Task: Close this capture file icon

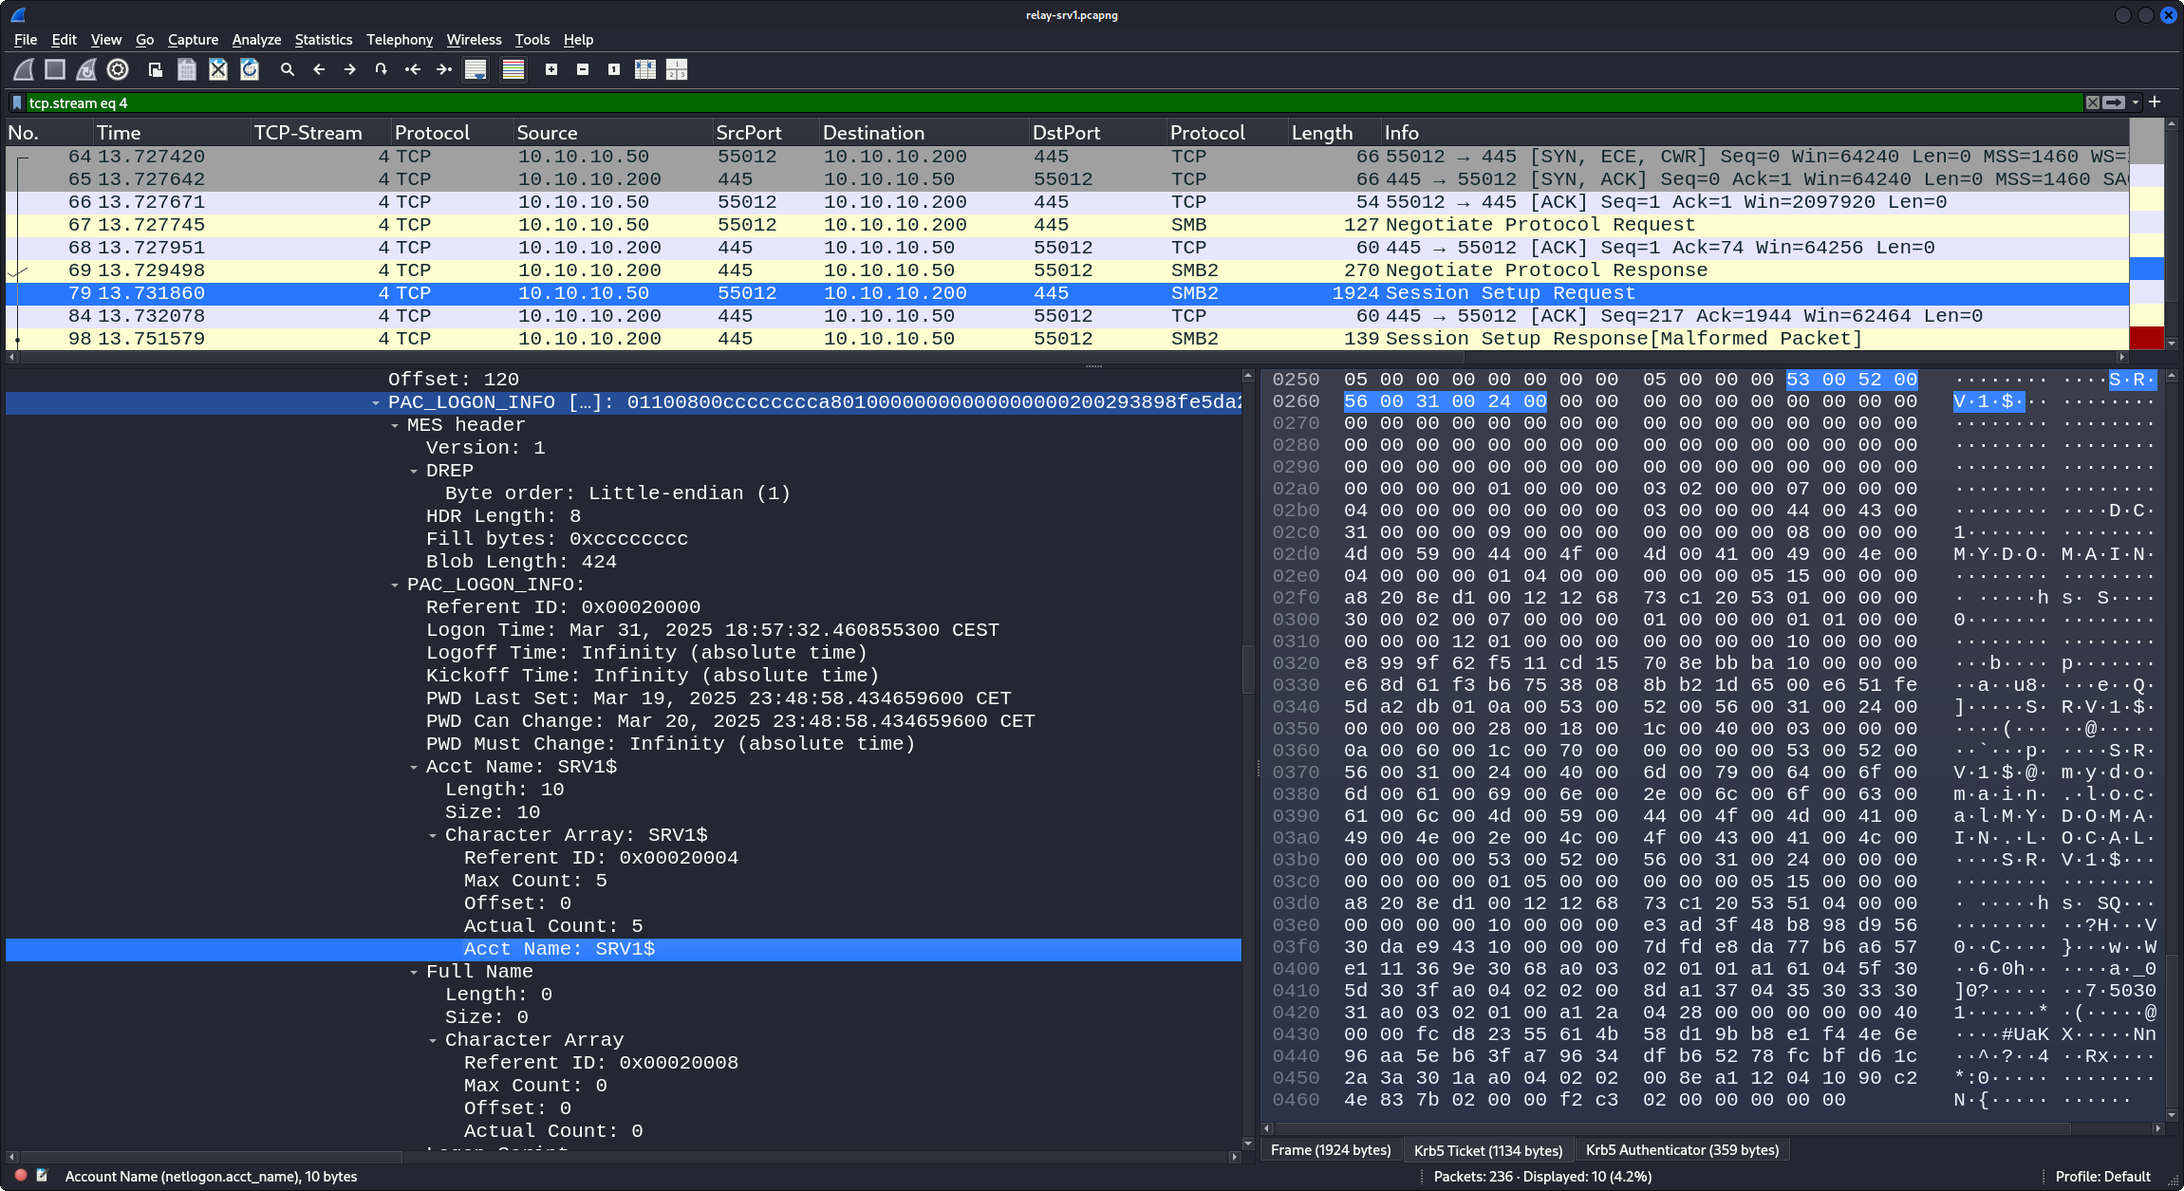Action: [x=218, y=69]
